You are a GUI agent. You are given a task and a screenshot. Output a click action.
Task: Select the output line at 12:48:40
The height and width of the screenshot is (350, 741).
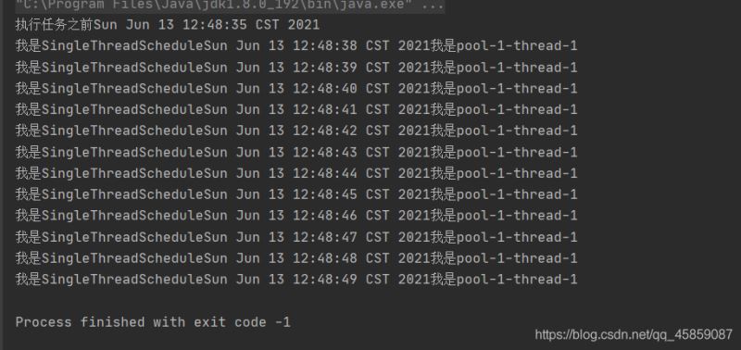[296, 88]
